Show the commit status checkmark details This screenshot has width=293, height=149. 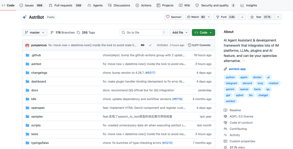click(x=150, y=45)
